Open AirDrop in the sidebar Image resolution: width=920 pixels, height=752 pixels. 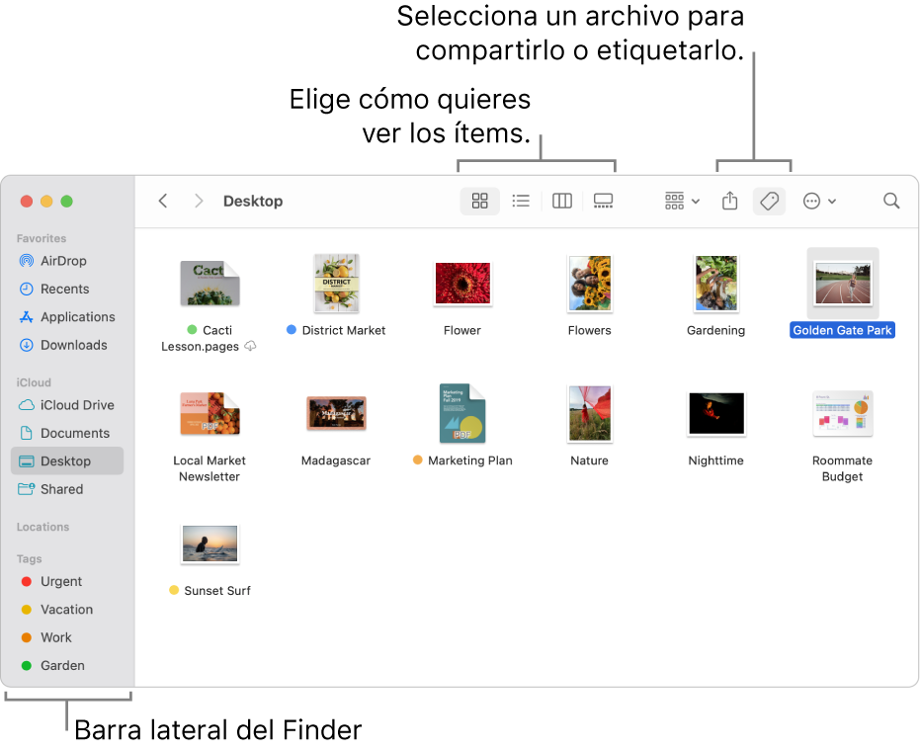[63, 261]
